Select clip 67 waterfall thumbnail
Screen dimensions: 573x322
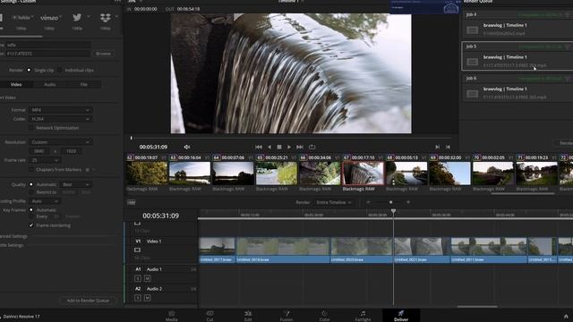point(363,174)
